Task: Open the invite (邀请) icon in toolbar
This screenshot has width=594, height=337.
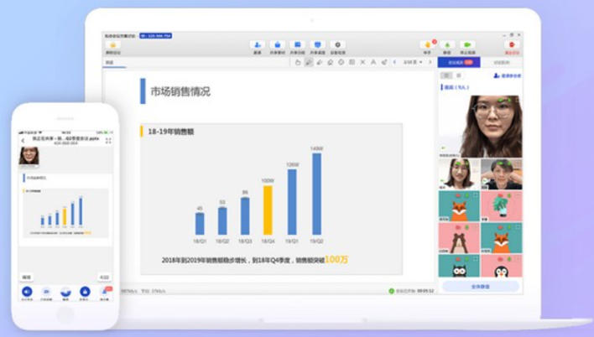Action: (257, 44)
